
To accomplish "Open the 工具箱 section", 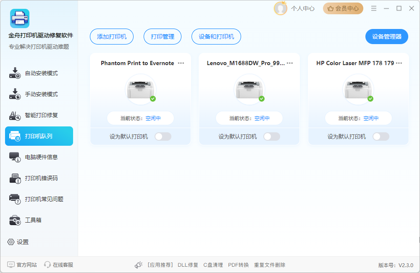I will click(x=39, y=220).
